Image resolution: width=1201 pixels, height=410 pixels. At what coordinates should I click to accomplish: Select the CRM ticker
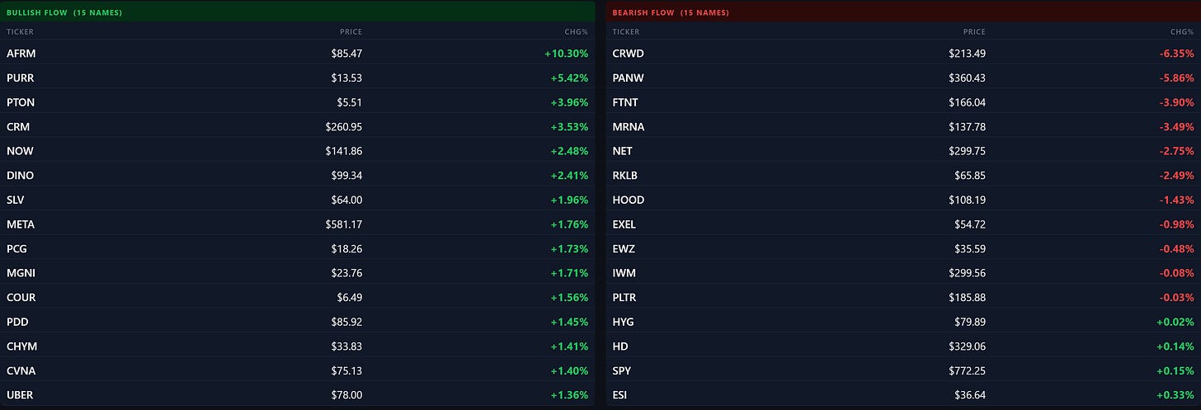coord(18,126)
